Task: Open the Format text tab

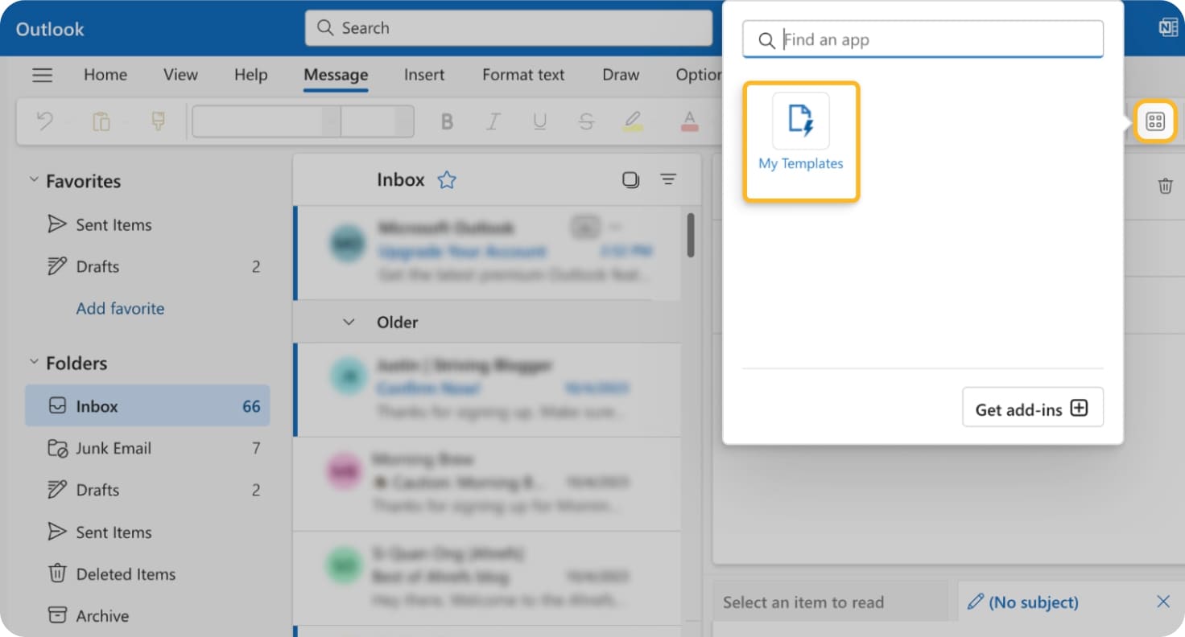Action: [x=523, y=75]
